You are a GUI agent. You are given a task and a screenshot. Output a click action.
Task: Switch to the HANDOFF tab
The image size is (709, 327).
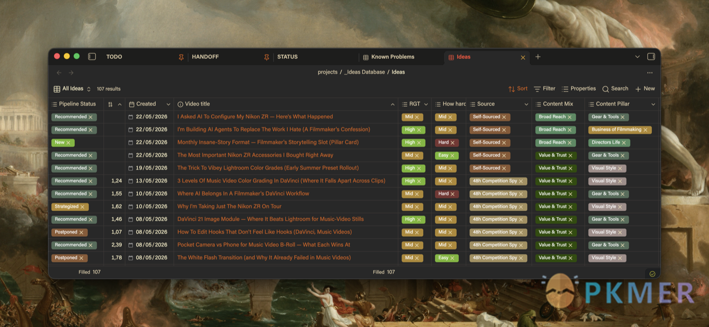tap(205, 57)
